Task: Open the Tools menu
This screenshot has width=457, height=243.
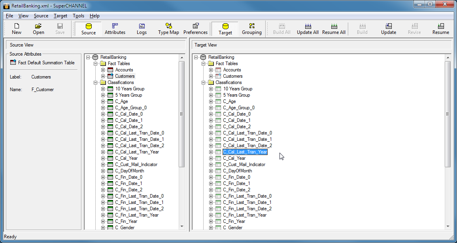Action: tap(78, 16)
